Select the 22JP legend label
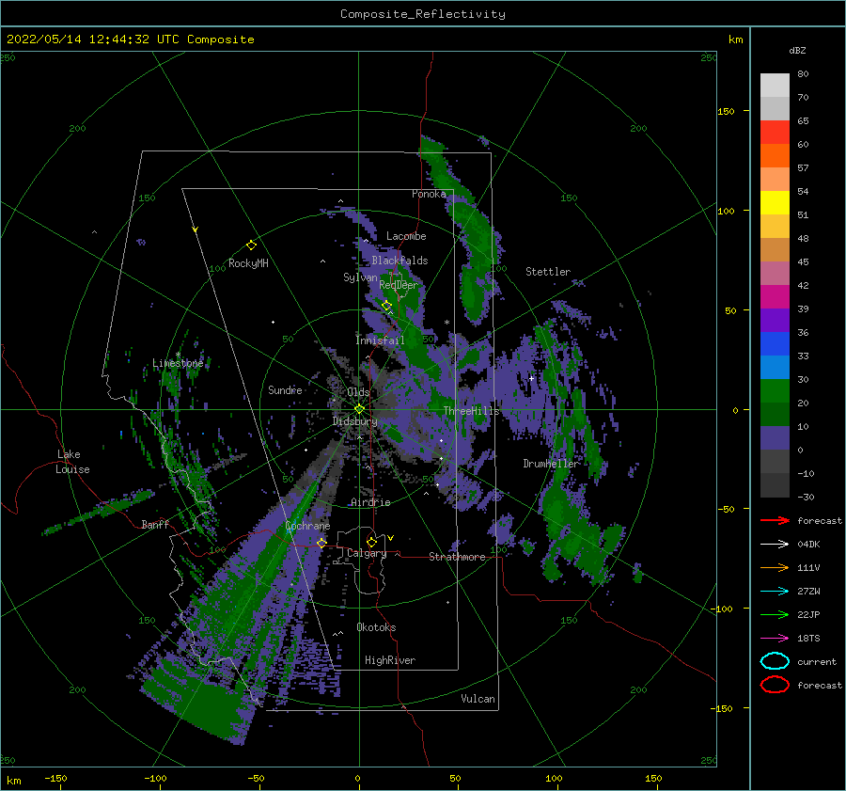 click(808, 614)
